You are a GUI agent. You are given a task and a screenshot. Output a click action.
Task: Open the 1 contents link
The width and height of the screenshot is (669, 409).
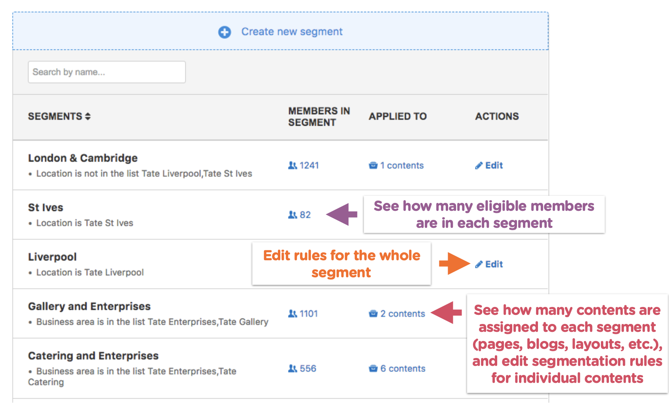click(402, 165)
